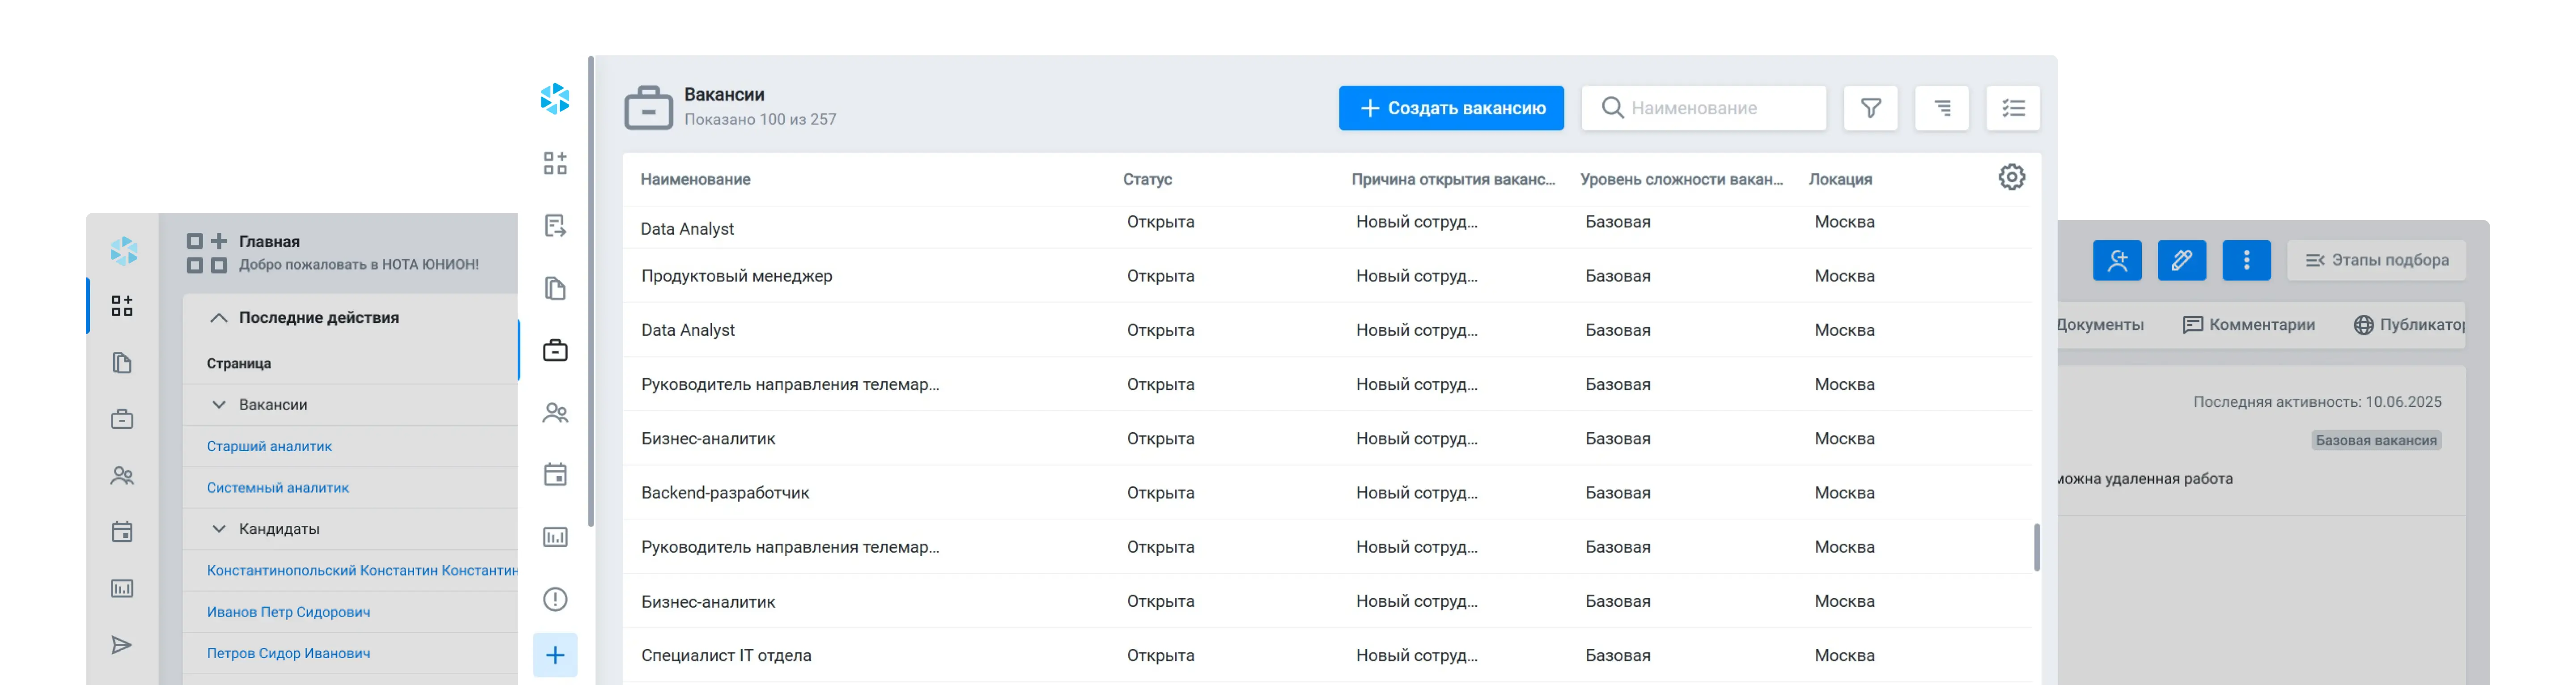Screen dimensions: 2576x685
Task: Open the calendar icon in the Вакансии window sidebar
Action: point(555,474)
